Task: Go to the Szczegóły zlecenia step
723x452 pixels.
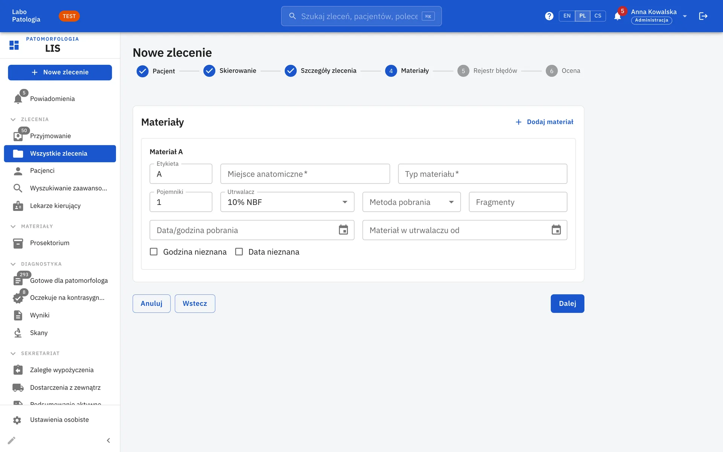Action: [320, 71]
